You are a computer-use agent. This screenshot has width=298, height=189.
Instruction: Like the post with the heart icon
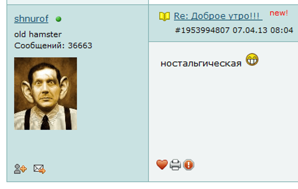pyautogui.click(x=162, y=164)
